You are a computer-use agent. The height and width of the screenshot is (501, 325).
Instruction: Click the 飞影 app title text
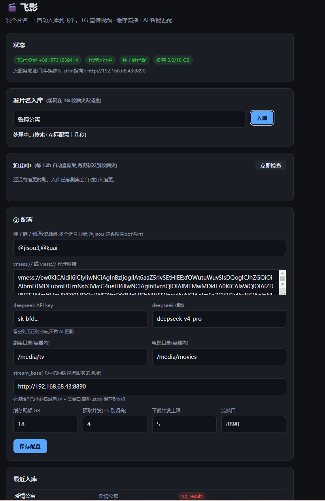pos(29,7)
